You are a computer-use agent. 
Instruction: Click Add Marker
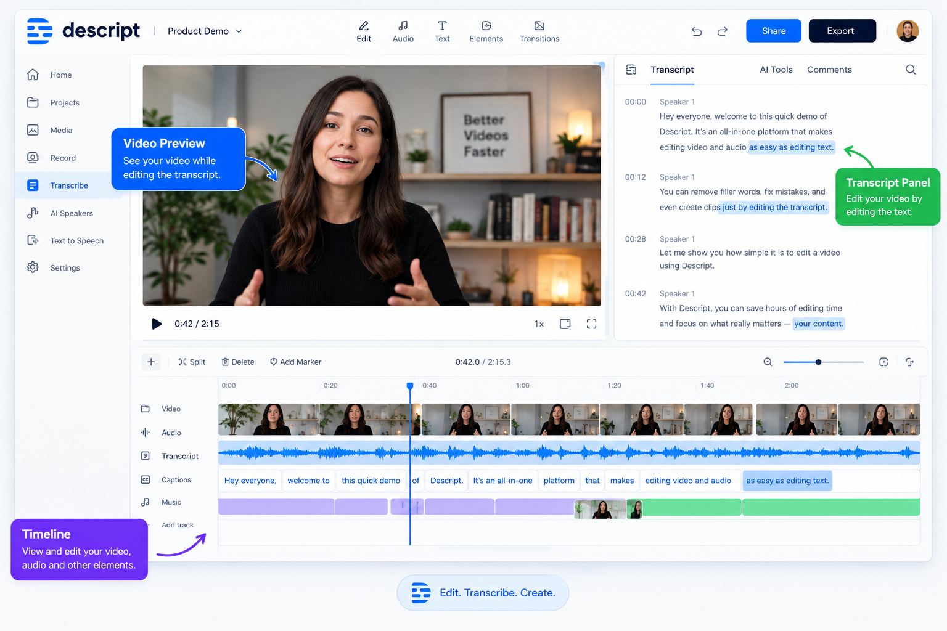coord(295,362)
